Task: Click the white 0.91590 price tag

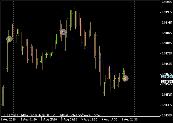Action: [x=166, y=81]
